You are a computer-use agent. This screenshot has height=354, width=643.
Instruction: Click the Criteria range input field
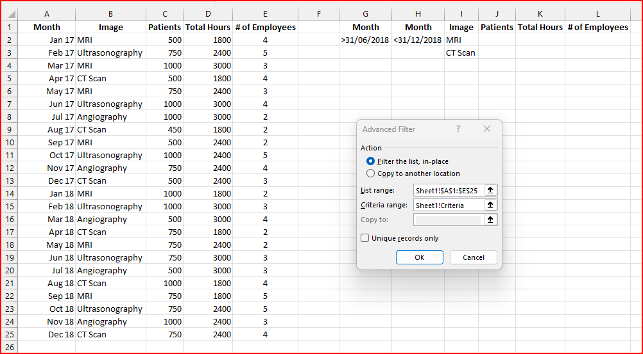(x=449, y=205)
